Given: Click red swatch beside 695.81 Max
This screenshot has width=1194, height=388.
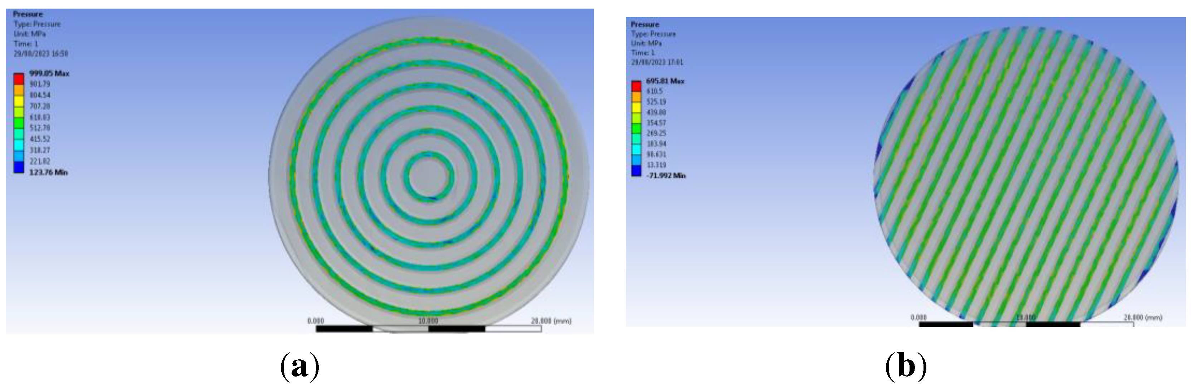Looking at the screenshot, I should pyautogui.click(x=637, y=86).
